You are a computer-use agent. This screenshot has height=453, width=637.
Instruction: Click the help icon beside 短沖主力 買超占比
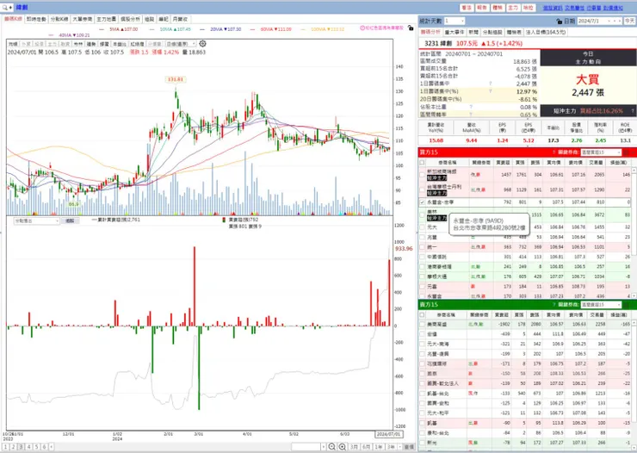633,110
